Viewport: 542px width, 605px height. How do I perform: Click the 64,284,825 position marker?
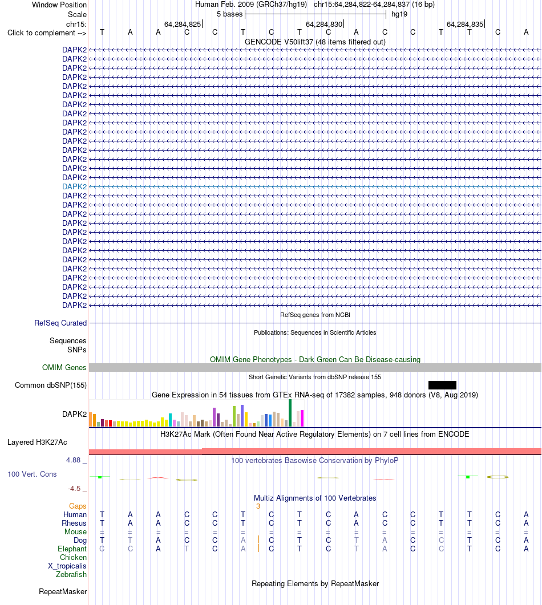pos(183,25)
